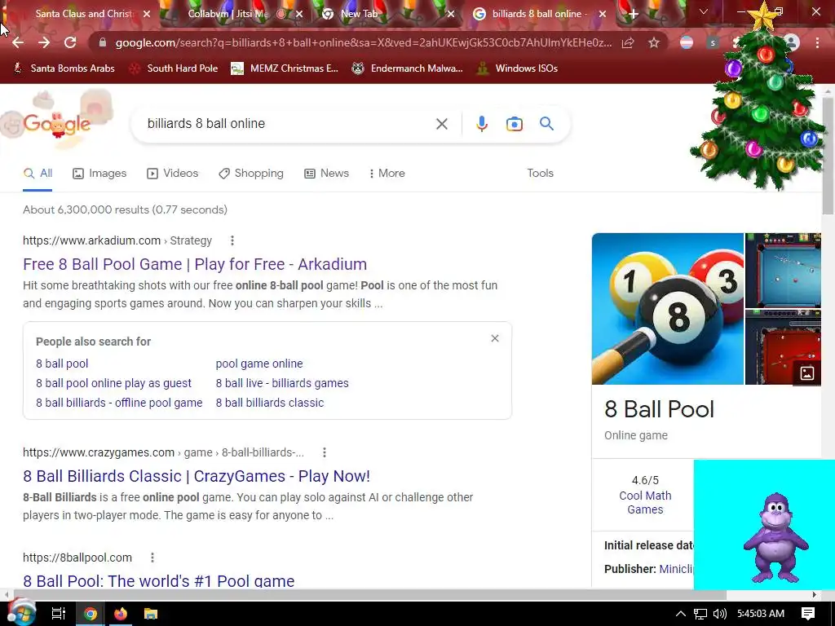Show Images search results
This screenshot has width=835, height=626.
click(x=99, y=174)
